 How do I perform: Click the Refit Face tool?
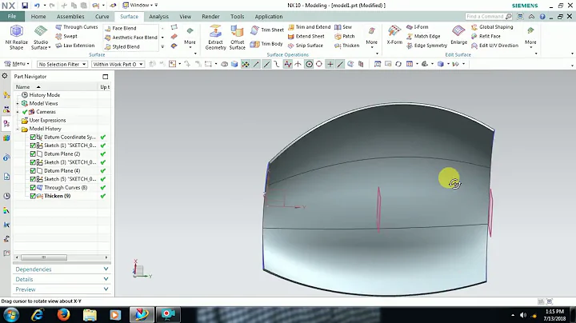click(486, 36)
